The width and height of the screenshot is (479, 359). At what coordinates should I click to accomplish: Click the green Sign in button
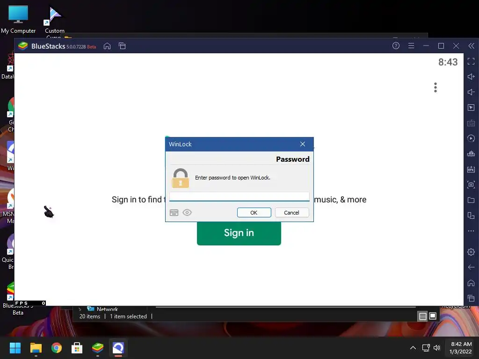(x=239, y=233)
